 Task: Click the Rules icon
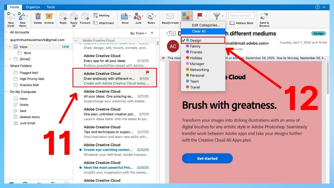pos(150,16)
